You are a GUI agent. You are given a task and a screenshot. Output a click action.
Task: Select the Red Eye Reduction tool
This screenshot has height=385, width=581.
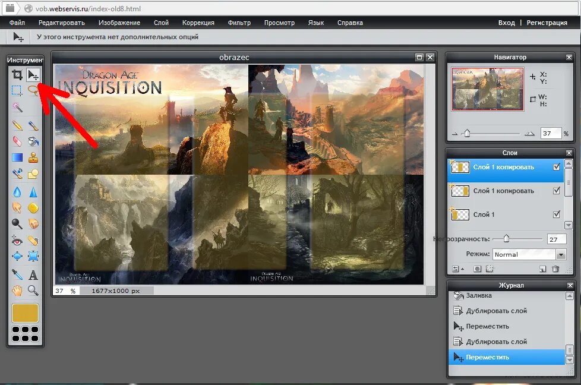[x=17, y=241]
